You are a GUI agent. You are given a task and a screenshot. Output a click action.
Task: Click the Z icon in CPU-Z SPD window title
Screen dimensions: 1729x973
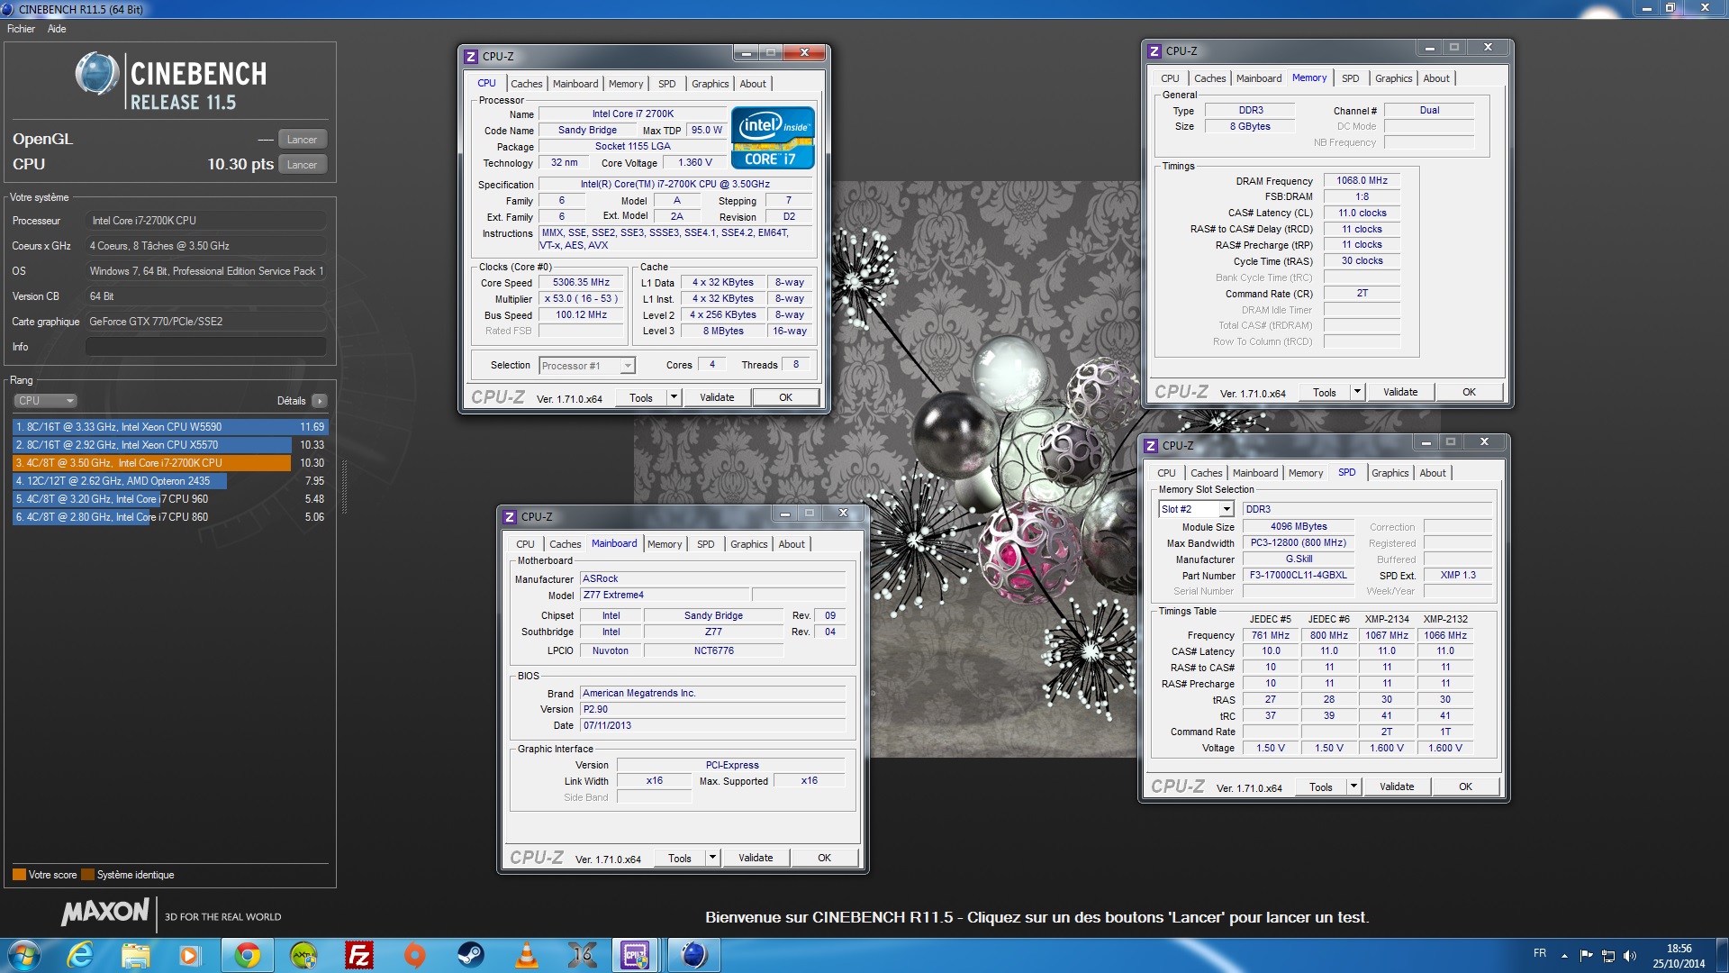[1150, 446]
